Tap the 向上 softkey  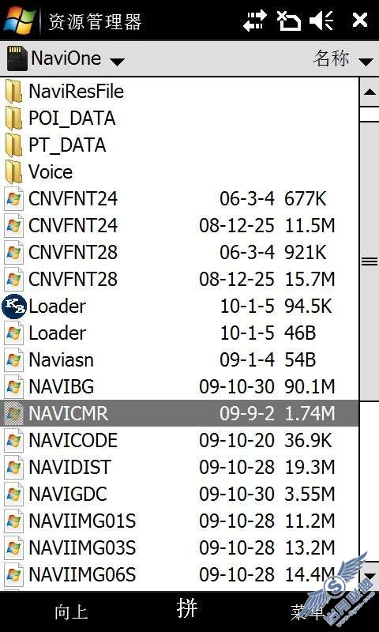71,611
